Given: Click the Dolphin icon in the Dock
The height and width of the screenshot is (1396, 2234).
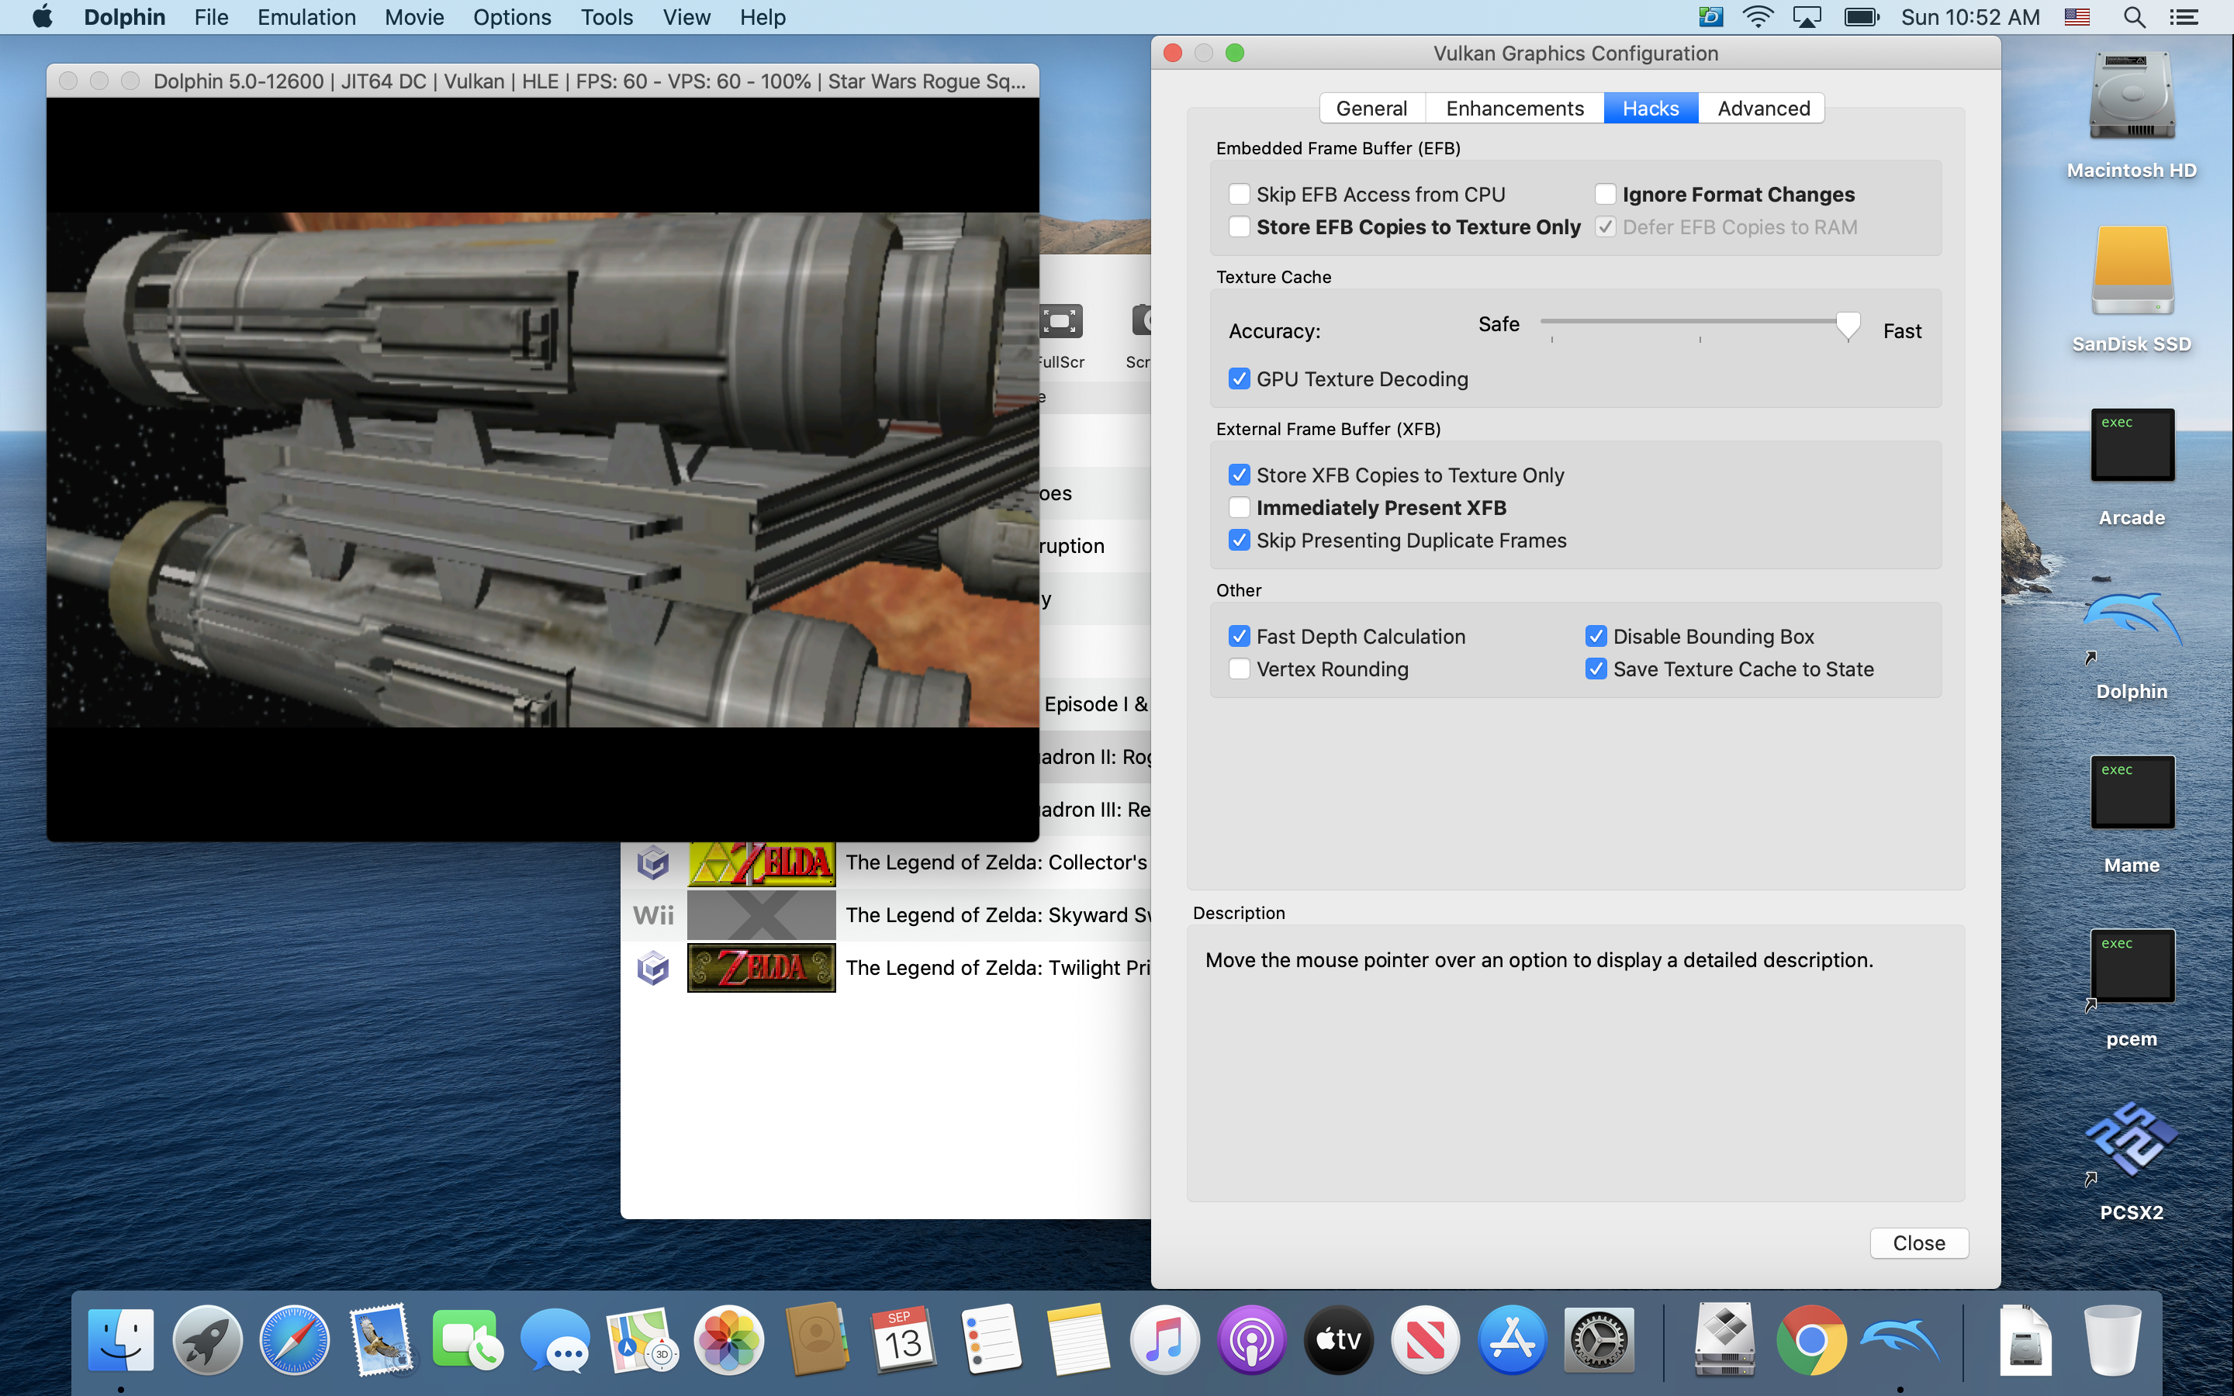Looking at the screenshot, I should point(1900,1338).
